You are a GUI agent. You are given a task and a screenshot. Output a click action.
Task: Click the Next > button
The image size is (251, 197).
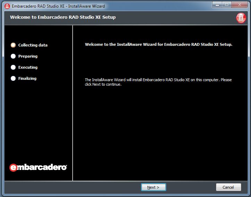click(153, 187)
